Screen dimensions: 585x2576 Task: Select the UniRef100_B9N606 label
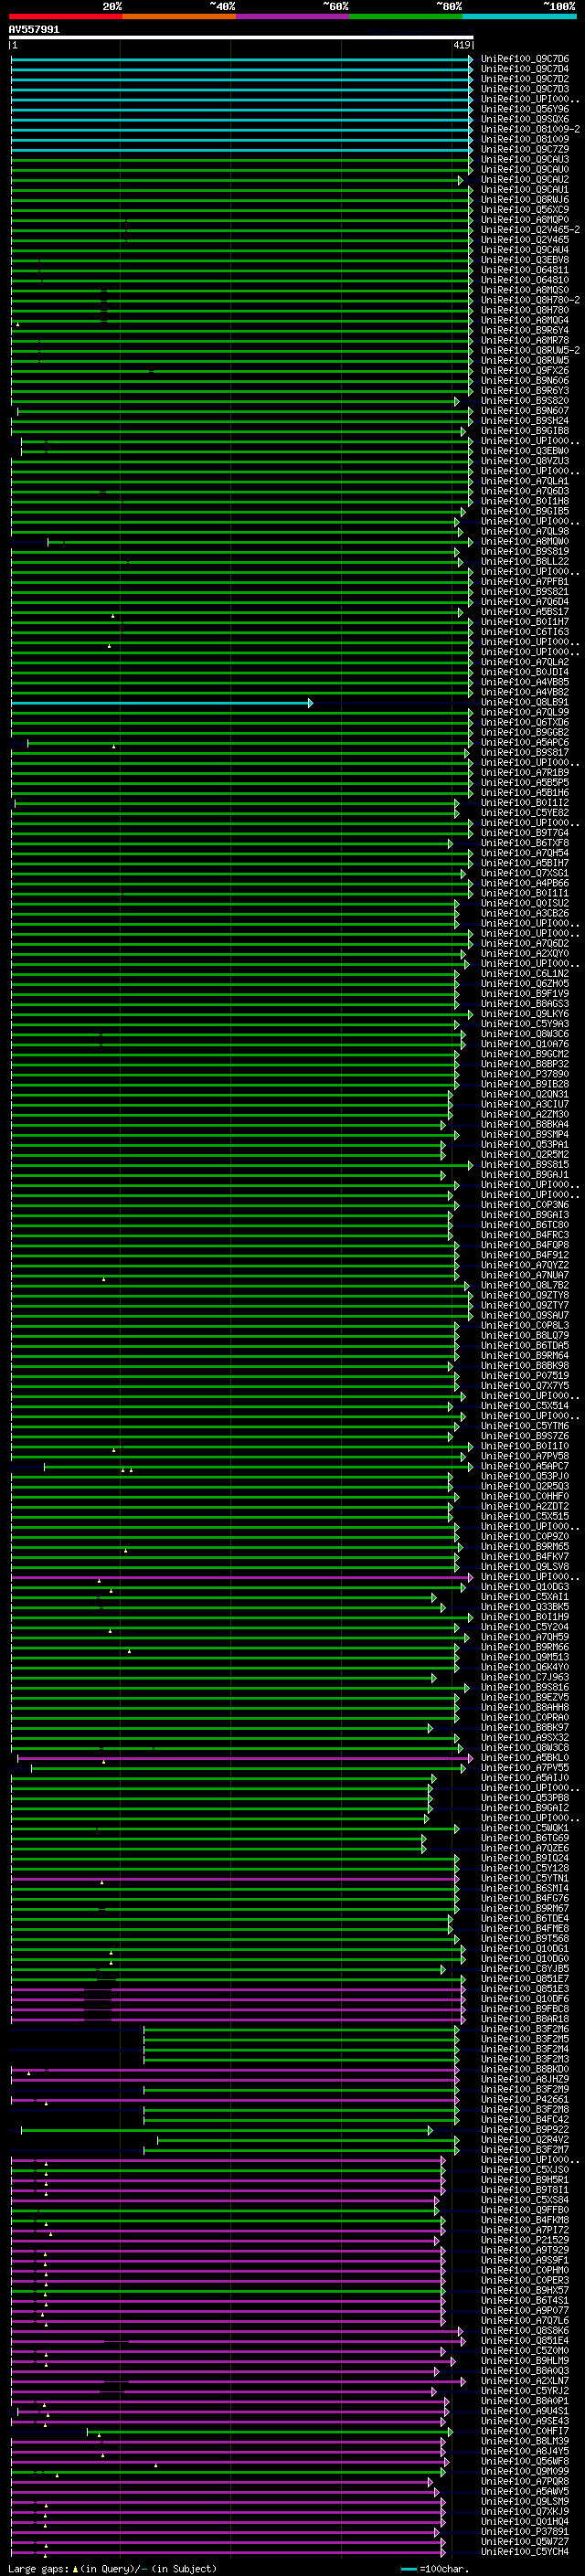(525, 381)
